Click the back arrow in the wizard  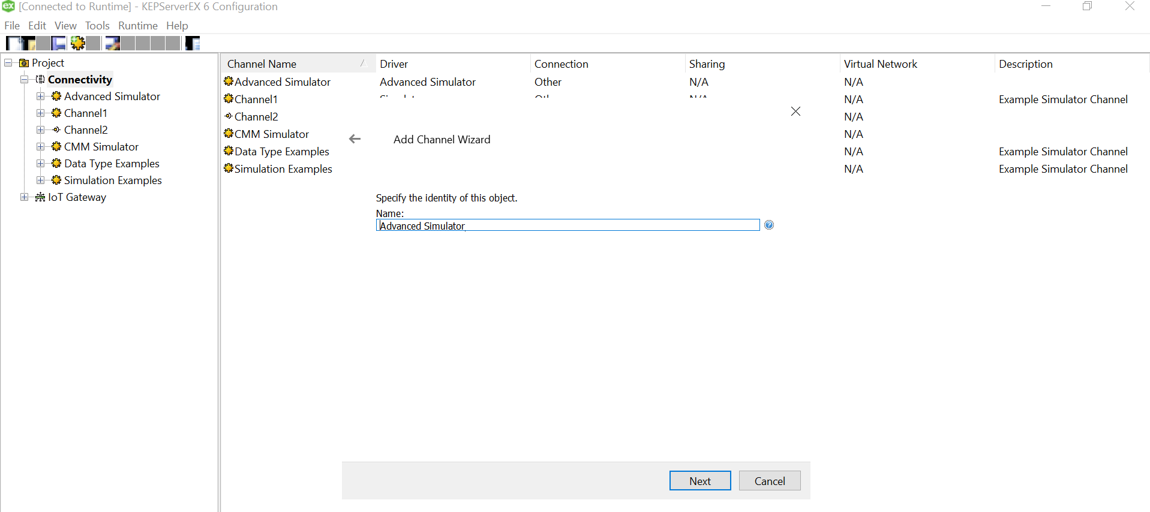(355, 139)
